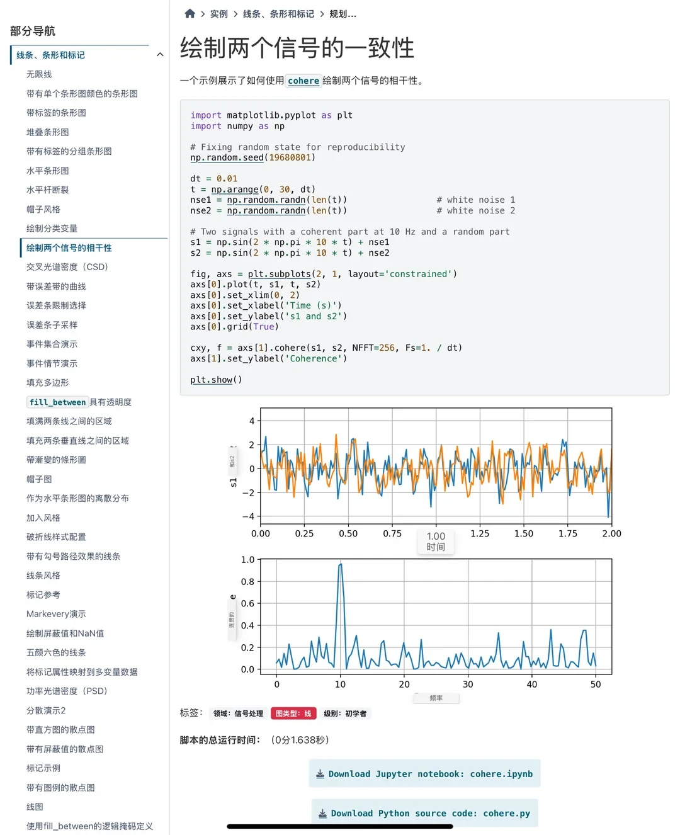Open 带误差带的曲线 in sidebar

pos(56,287)
